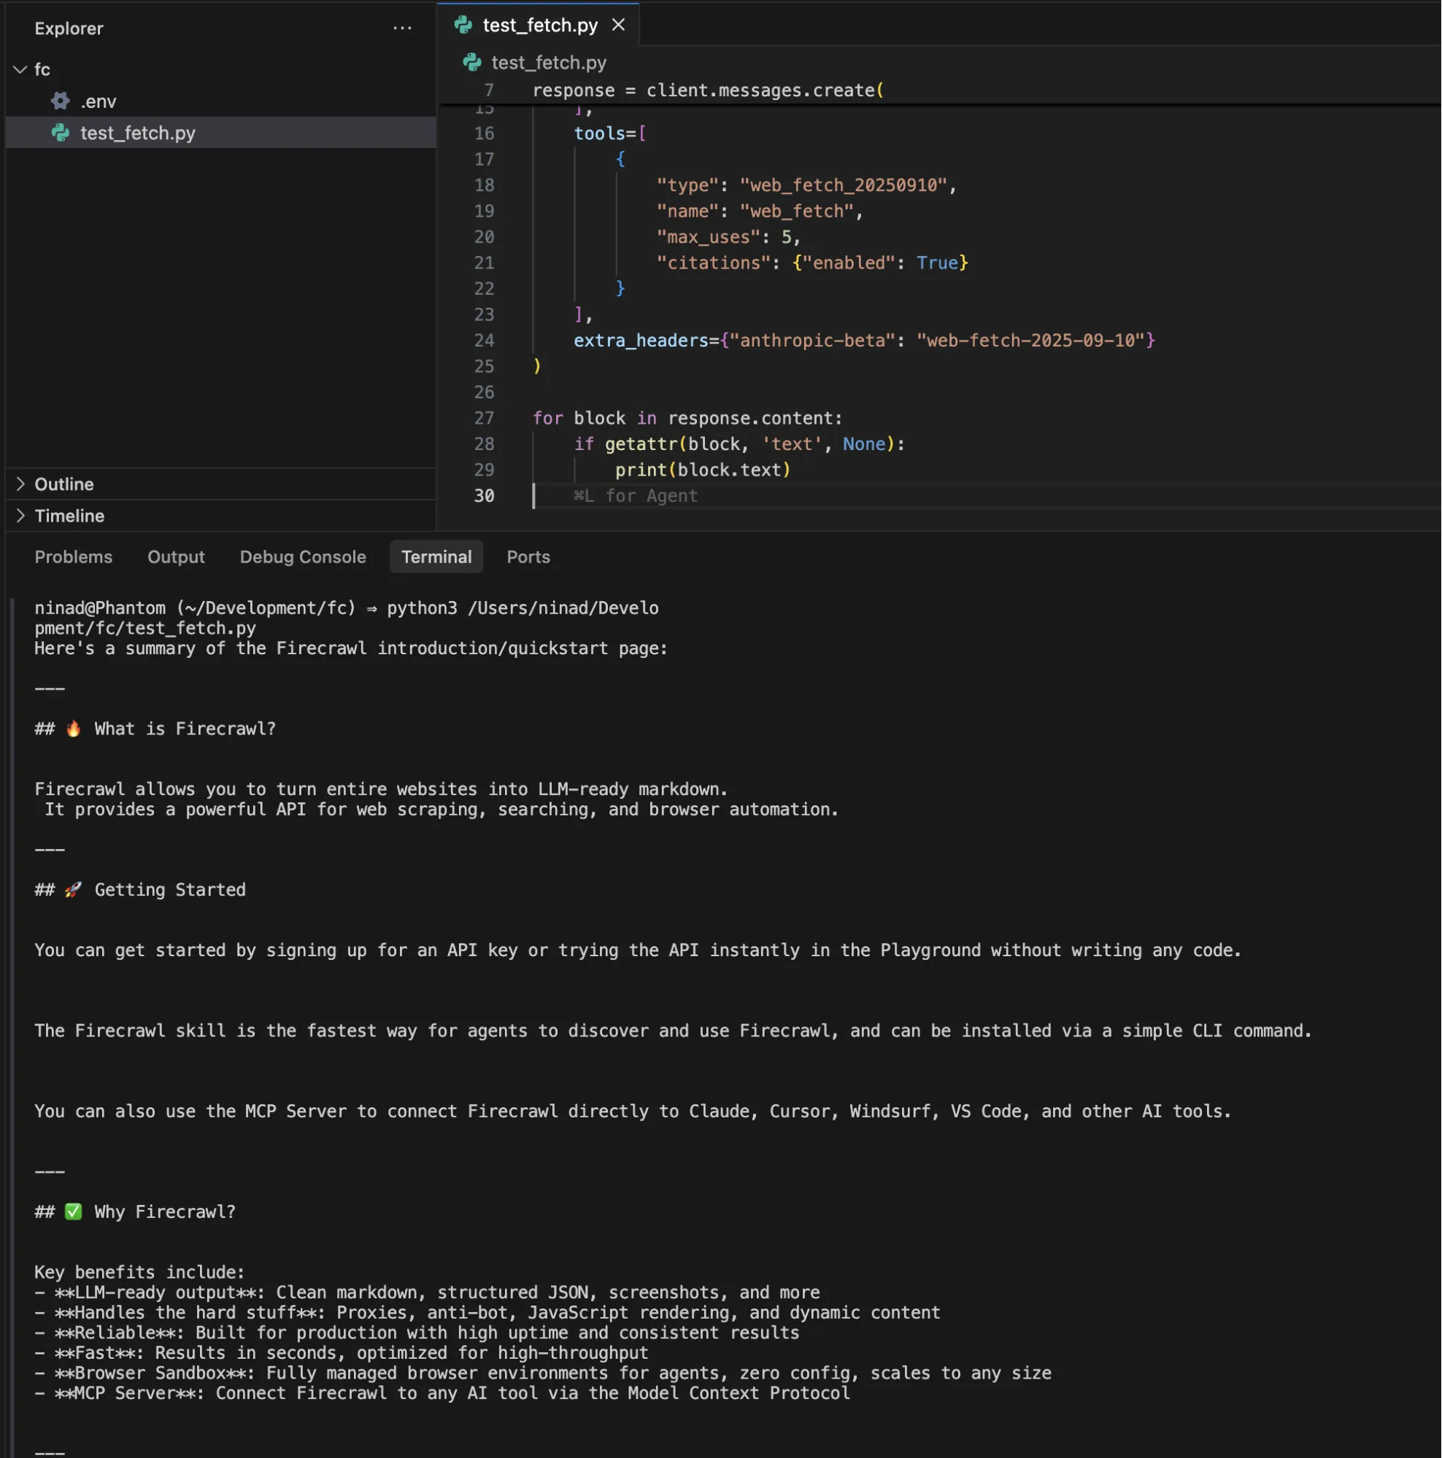Click Python icon next to test_fetch.py in Explorer
The image size is (1442, 1458).
(61, 133)
